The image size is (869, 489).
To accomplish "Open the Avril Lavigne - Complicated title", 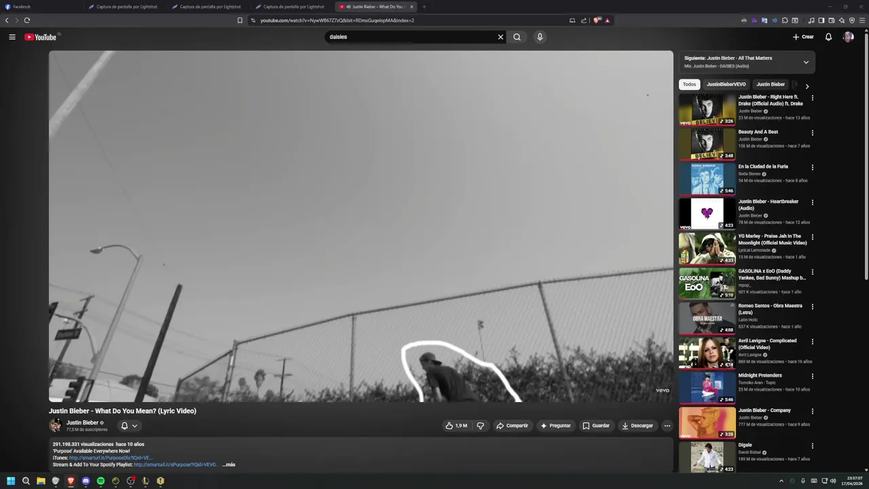I will (767, 344).
